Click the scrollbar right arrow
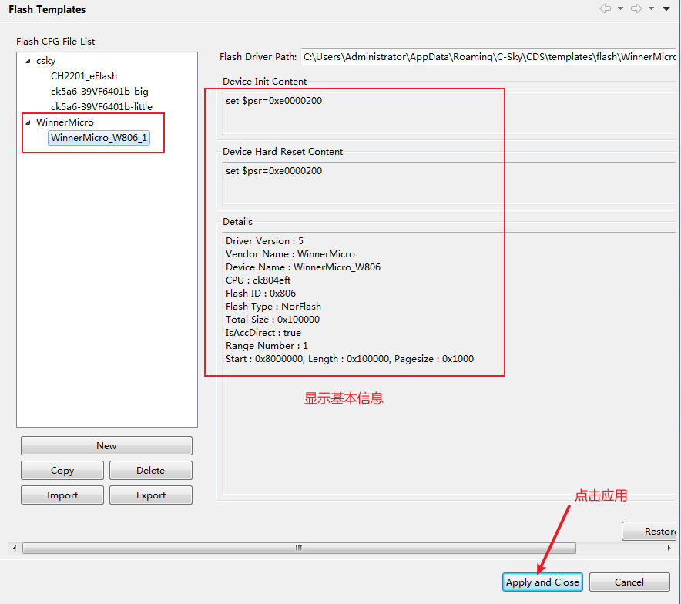The width and height of the screenshot is (681, 604). point(669,548)
